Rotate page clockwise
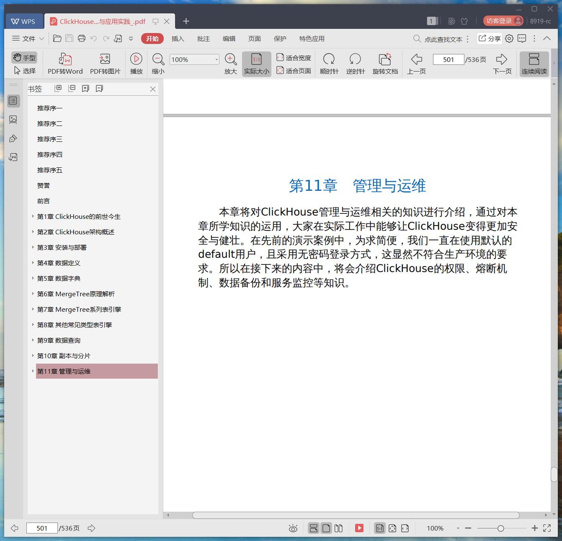This screenshot has width=562, height=541. pyautogui.click(x=329, y=64)
